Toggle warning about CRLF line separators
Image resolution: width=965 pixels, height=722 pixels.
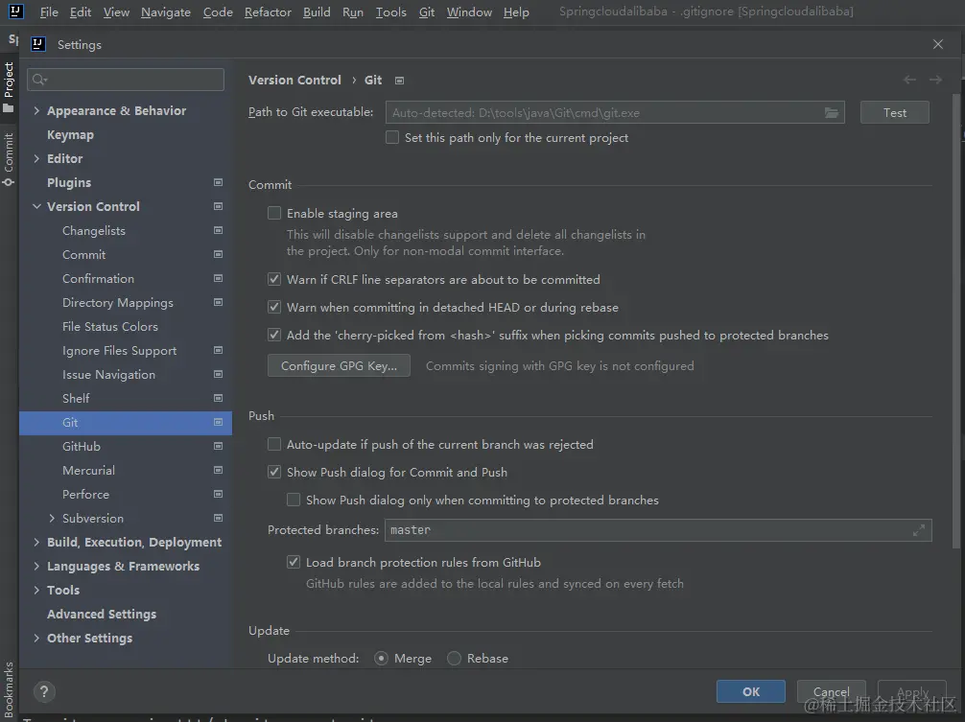tap(274, 280)
